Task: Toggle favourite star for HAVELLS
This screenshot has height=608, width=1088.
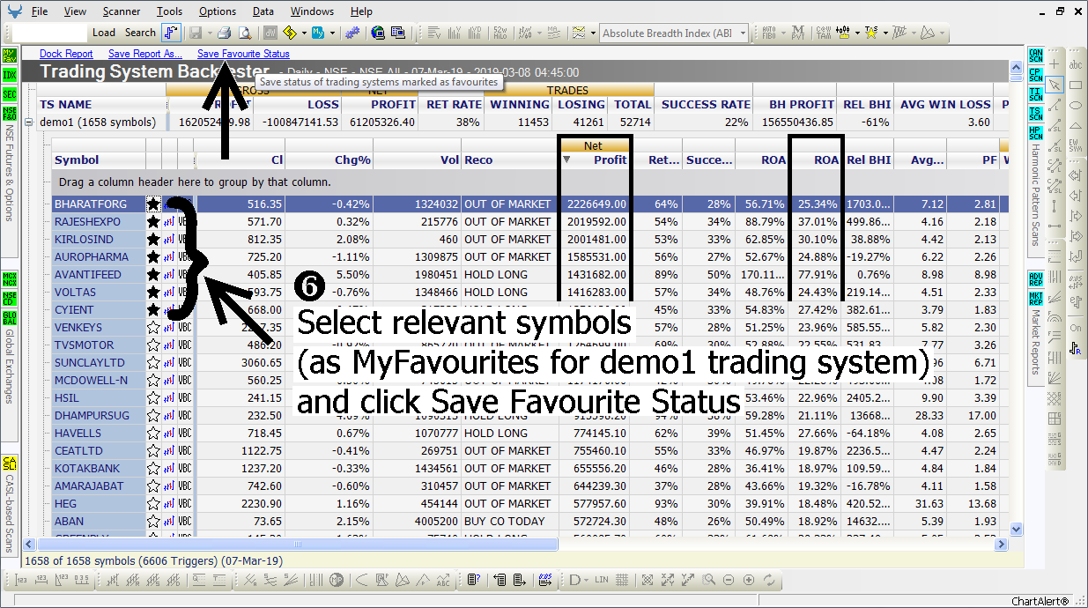Action: click(x=153, y=433)
